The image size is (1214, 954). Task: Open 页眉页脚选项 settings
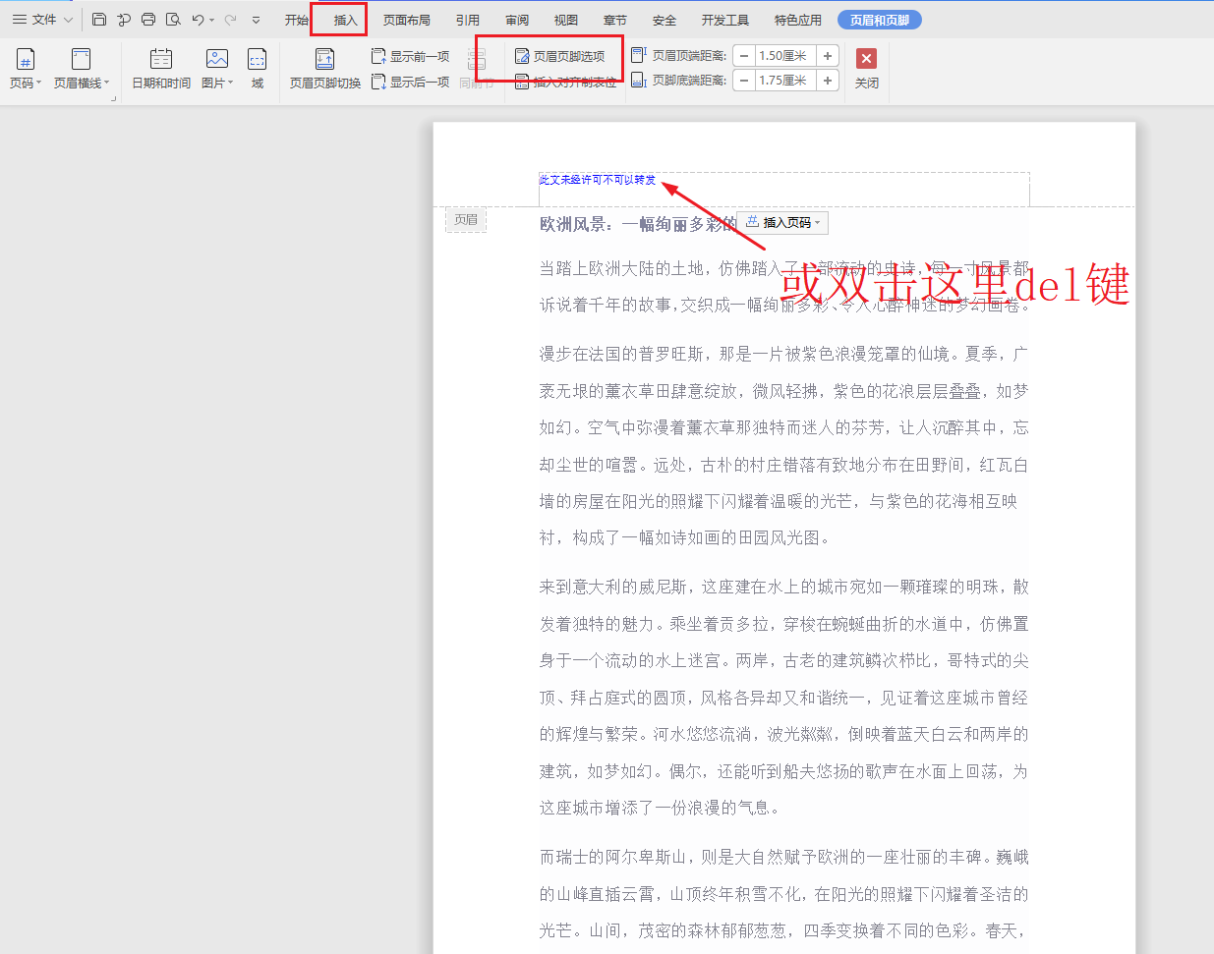coord(560,57)
